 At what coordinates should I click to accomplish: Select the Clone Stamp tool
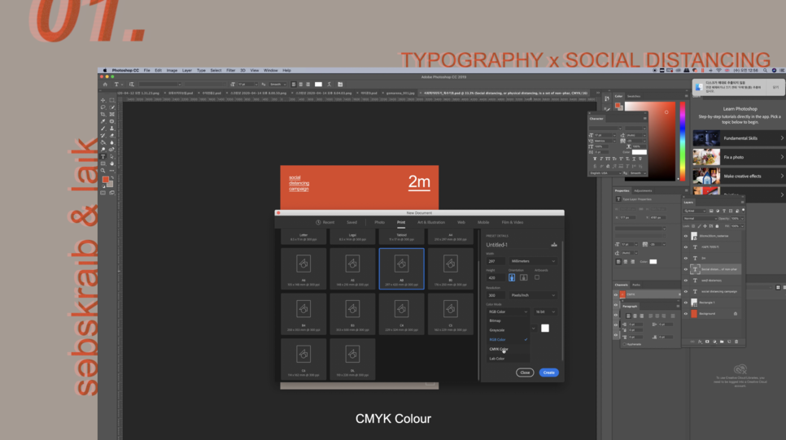pyautogui.click(x=111, y=129)
